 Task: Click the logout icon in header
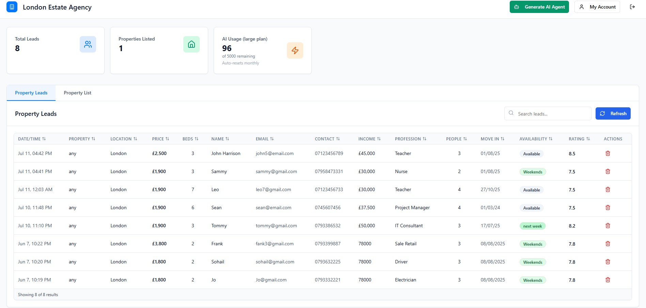point(632,7)
